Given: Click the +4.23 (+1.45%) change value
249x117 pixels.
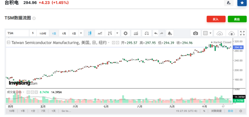Looking at the screenshot, I should [54, 3].
